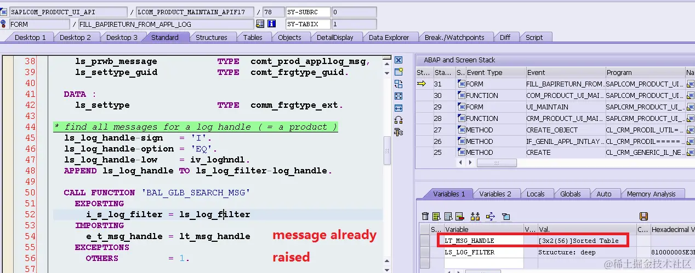Click the navigation icon at end of stack row 30
The height and width of the screenshot is (273, 695).
tap(690, 95)
